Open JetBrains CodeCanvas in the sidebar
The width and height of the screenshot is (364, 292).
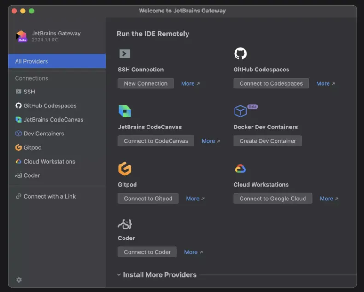[x=57, y=120]
